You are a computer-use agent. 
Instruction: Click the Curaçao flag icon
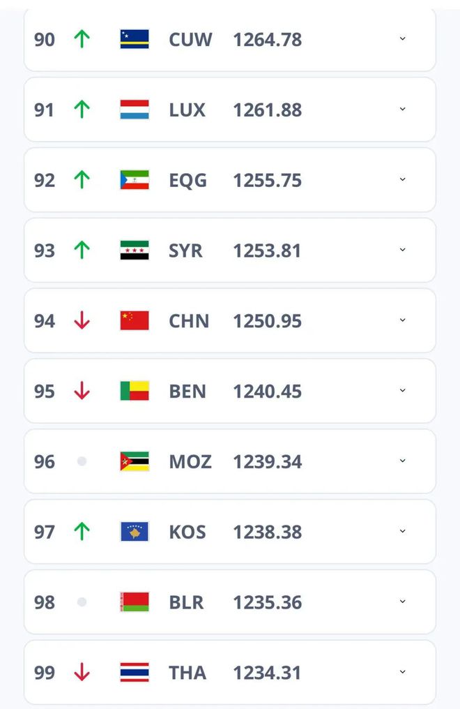coord(135,39)
